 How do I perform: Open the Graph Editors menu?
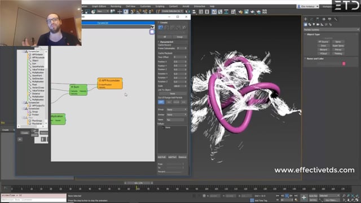tap(99, 6)
